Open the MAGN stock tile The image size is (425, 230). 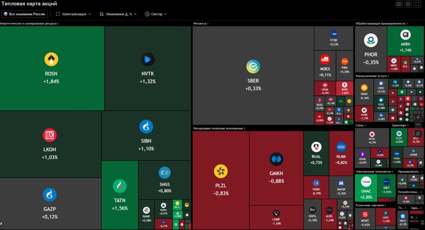[341, 187]
